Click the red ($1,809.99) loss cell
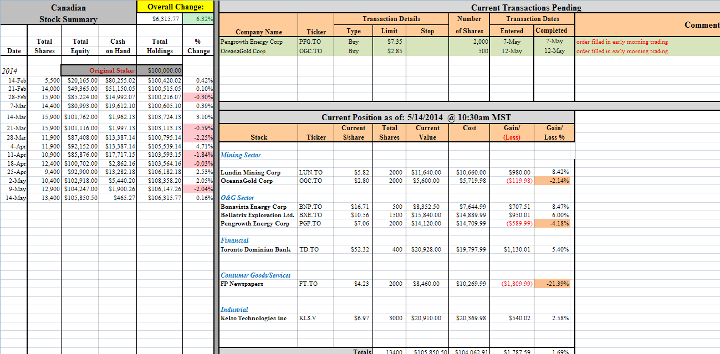Viewport: 720px width, 354px height. pyautogui.click(x=512, y=284)
